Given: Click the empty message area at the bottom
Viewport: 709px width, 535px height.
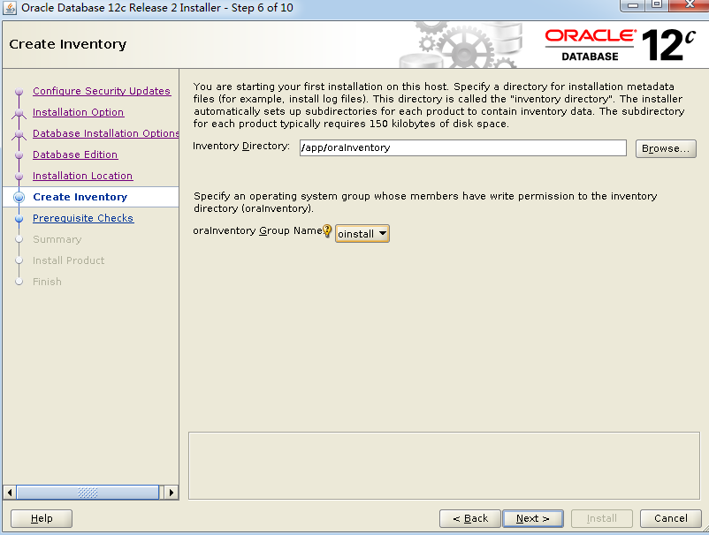Looking at the screenshot, I should point(444,465).
